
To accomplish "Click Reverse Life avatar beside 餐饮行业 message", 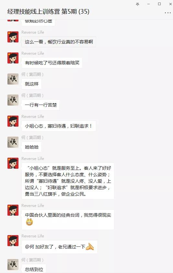I will pos(13,37).
